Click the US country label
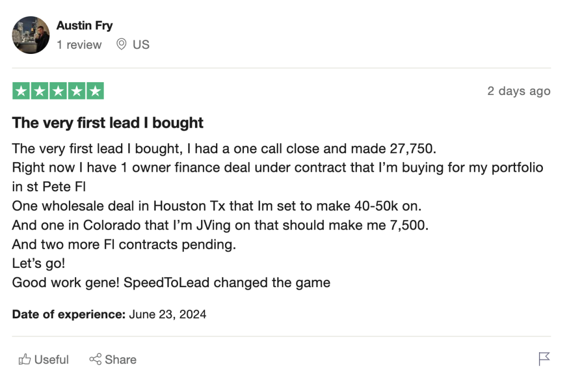Viewport: 569px width, 380px height. pos(141,45)
